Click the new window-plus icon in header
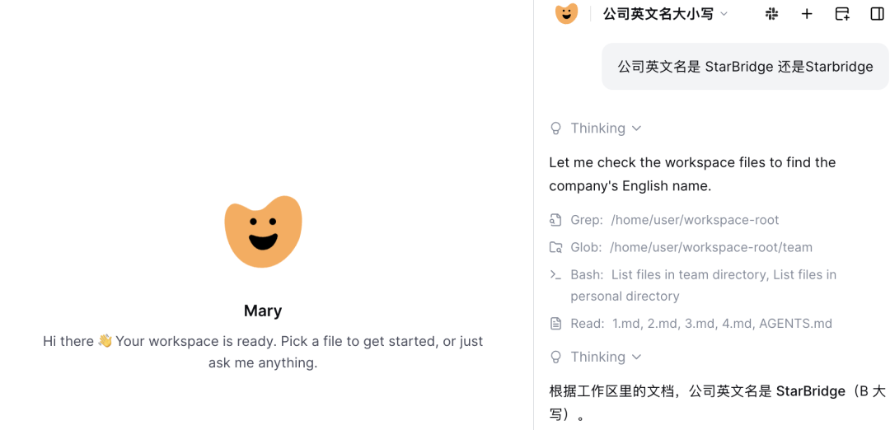The height and width of the screenshot is (430, 890). click(x=842, y=14)
